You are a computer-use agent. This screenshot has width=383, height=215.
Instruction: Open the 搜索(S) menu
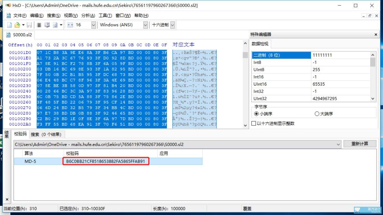[53, 15]
